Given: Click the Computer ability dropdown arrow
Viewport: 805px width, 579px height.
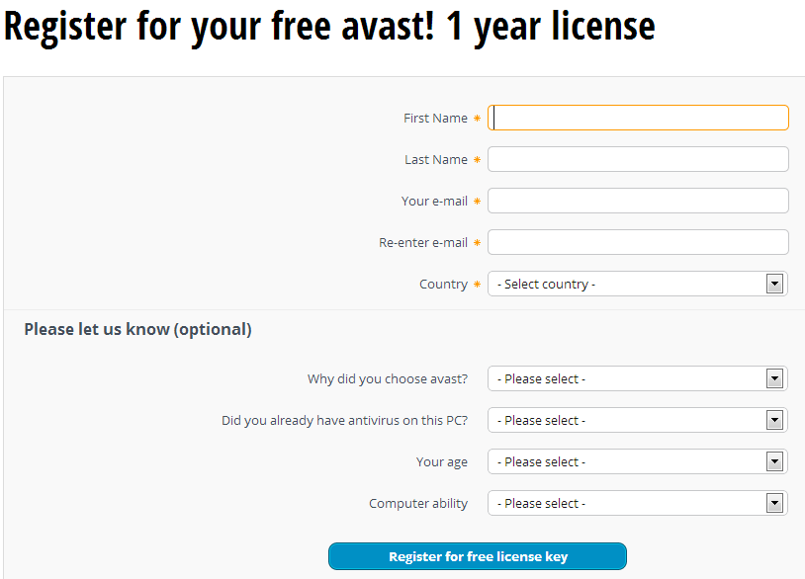Looking at the screenshot, I should 774,504.
